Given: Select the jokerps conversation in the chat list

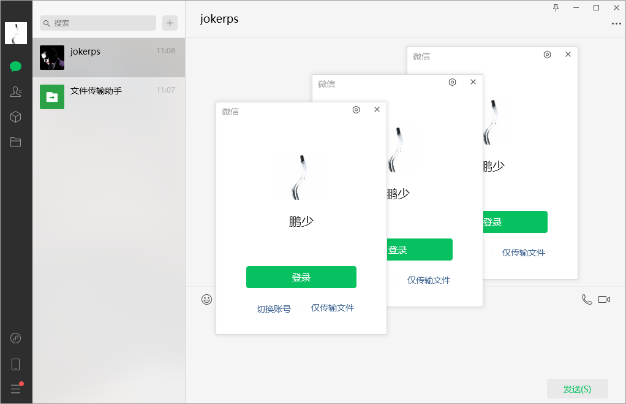Looking at the screenshot, I should coord(108,58).
